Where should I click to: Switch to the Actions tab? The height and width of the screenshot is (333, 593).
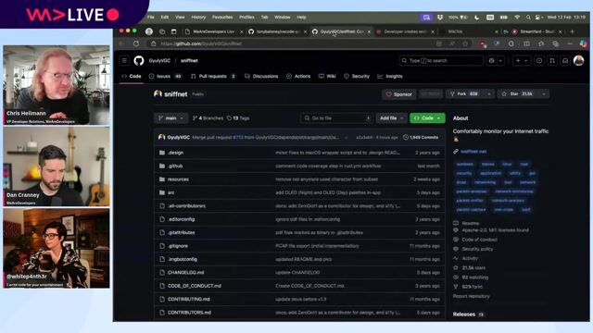coord(298,76)
